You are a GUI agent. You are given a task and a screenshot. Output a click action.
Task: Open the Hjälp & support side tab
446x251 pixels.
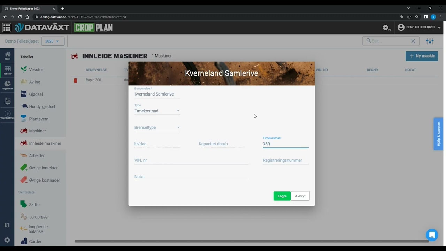point(438,134)
